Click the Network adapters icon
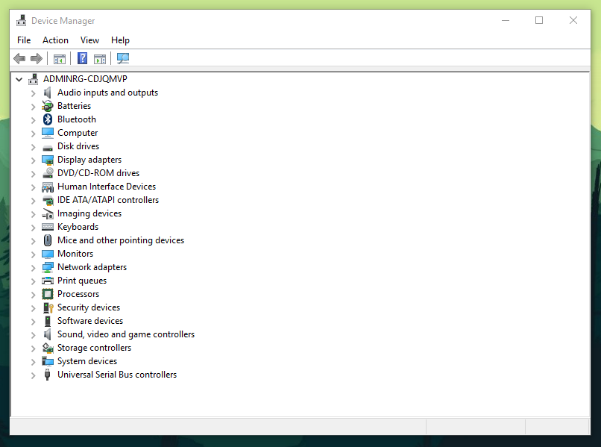Screen dimensions: 601x447 [x=48, y=267]
